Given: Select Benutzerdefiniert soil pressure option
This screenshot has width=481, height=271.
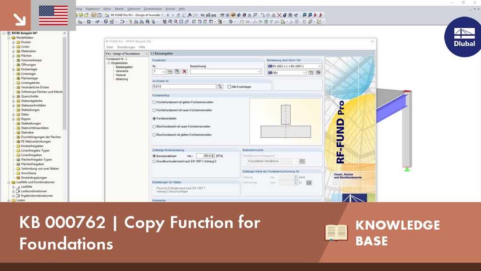Looking at the screenshot, I should (x=154, y=156).
